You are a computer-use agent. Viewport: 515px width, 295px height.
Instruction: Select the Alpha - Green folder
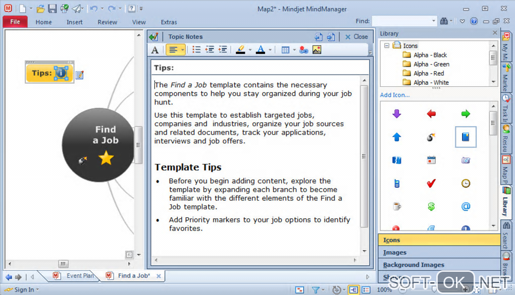coord(431,64)
